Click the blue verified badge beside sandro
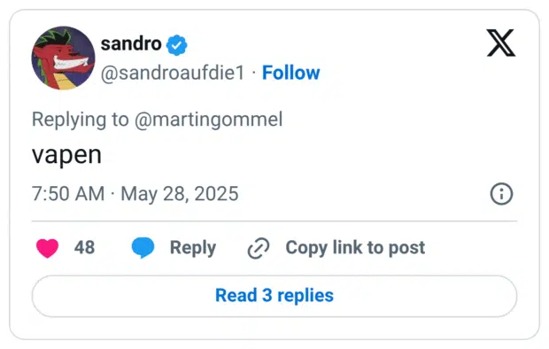 [176, 45]
